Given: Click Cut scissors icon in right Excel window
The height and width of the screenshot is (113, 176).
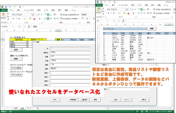Looking at the screenshot, I should [103, 8].
